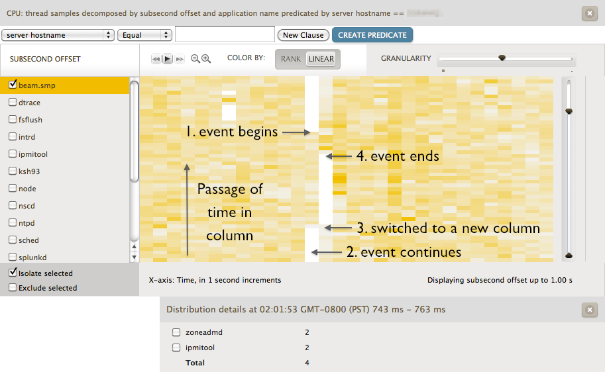Toggle the Isolate selected checkbox

[13, 273]
